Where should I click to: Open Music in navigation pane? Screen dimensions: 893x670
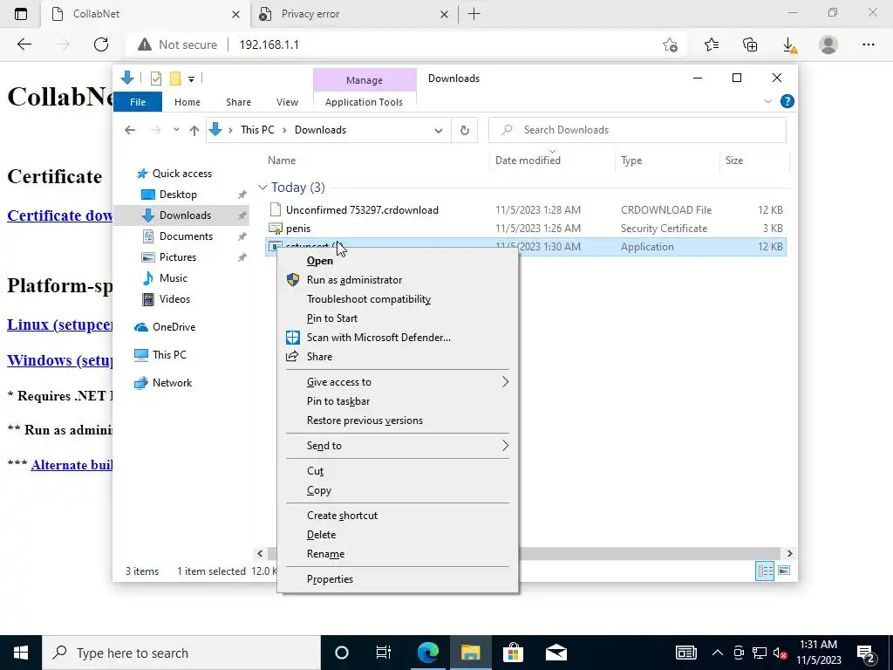[x=174, y=278]
